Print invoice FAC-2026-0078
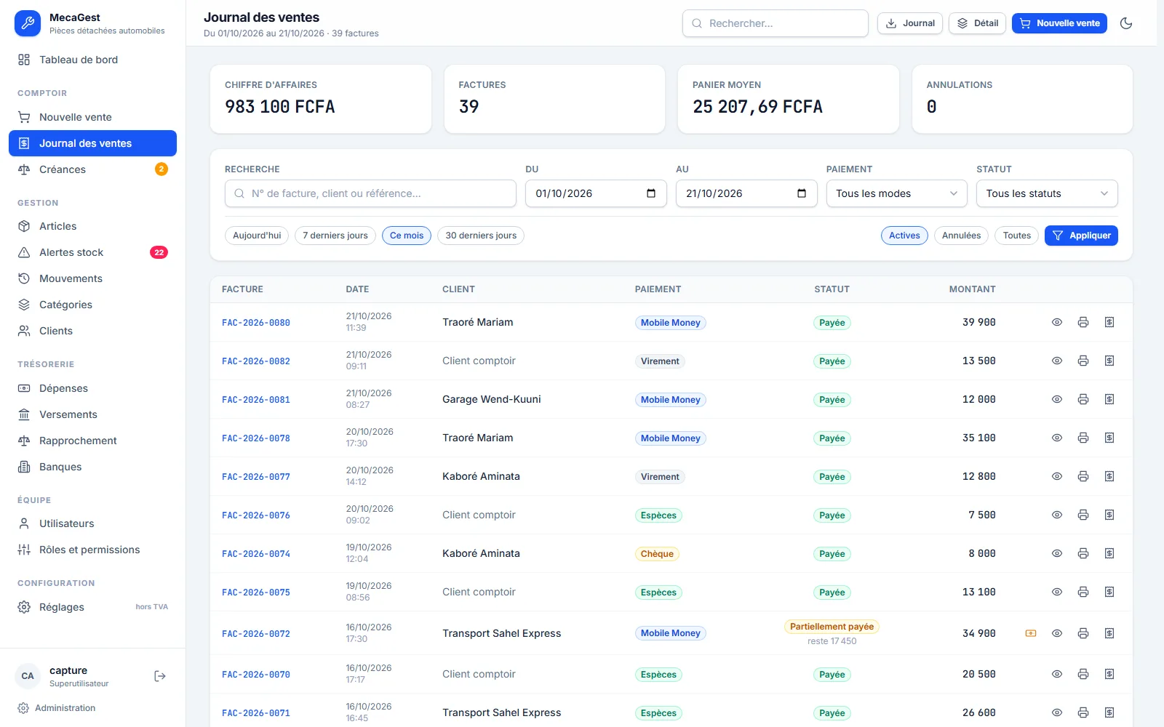Screen dimensions: 1164x727 [x=1083, y=438]
